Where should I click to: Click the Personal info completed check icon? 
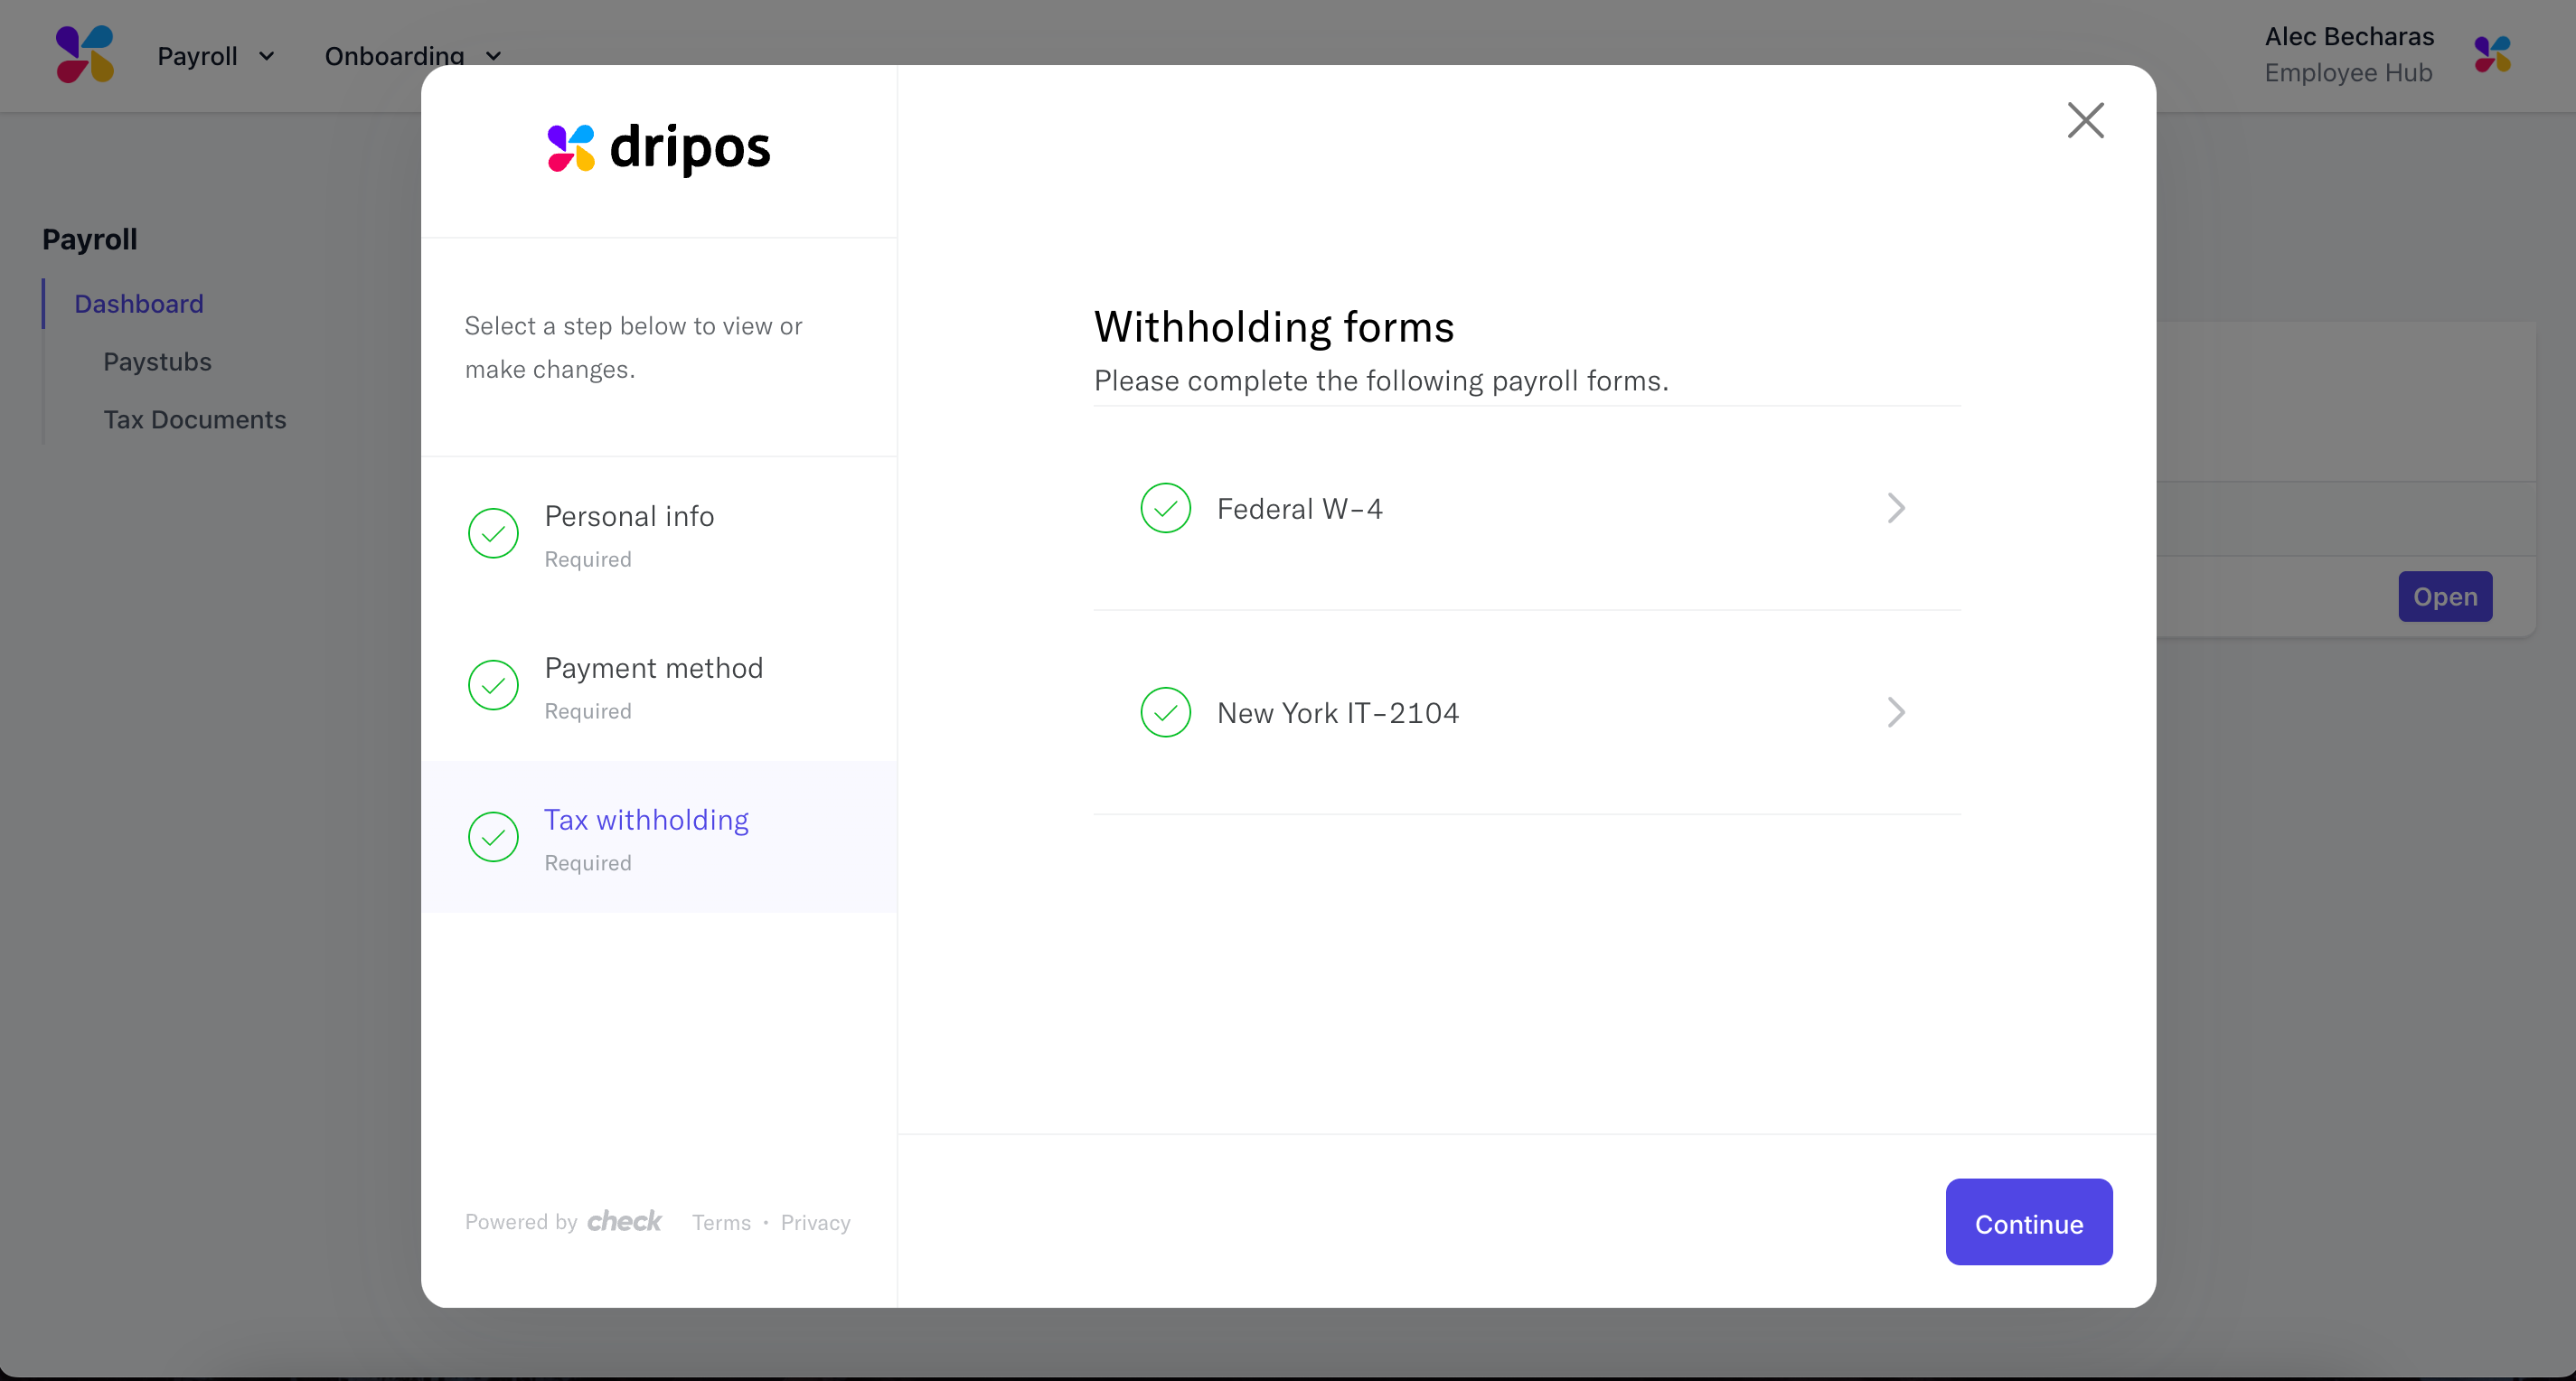point(493,533)
